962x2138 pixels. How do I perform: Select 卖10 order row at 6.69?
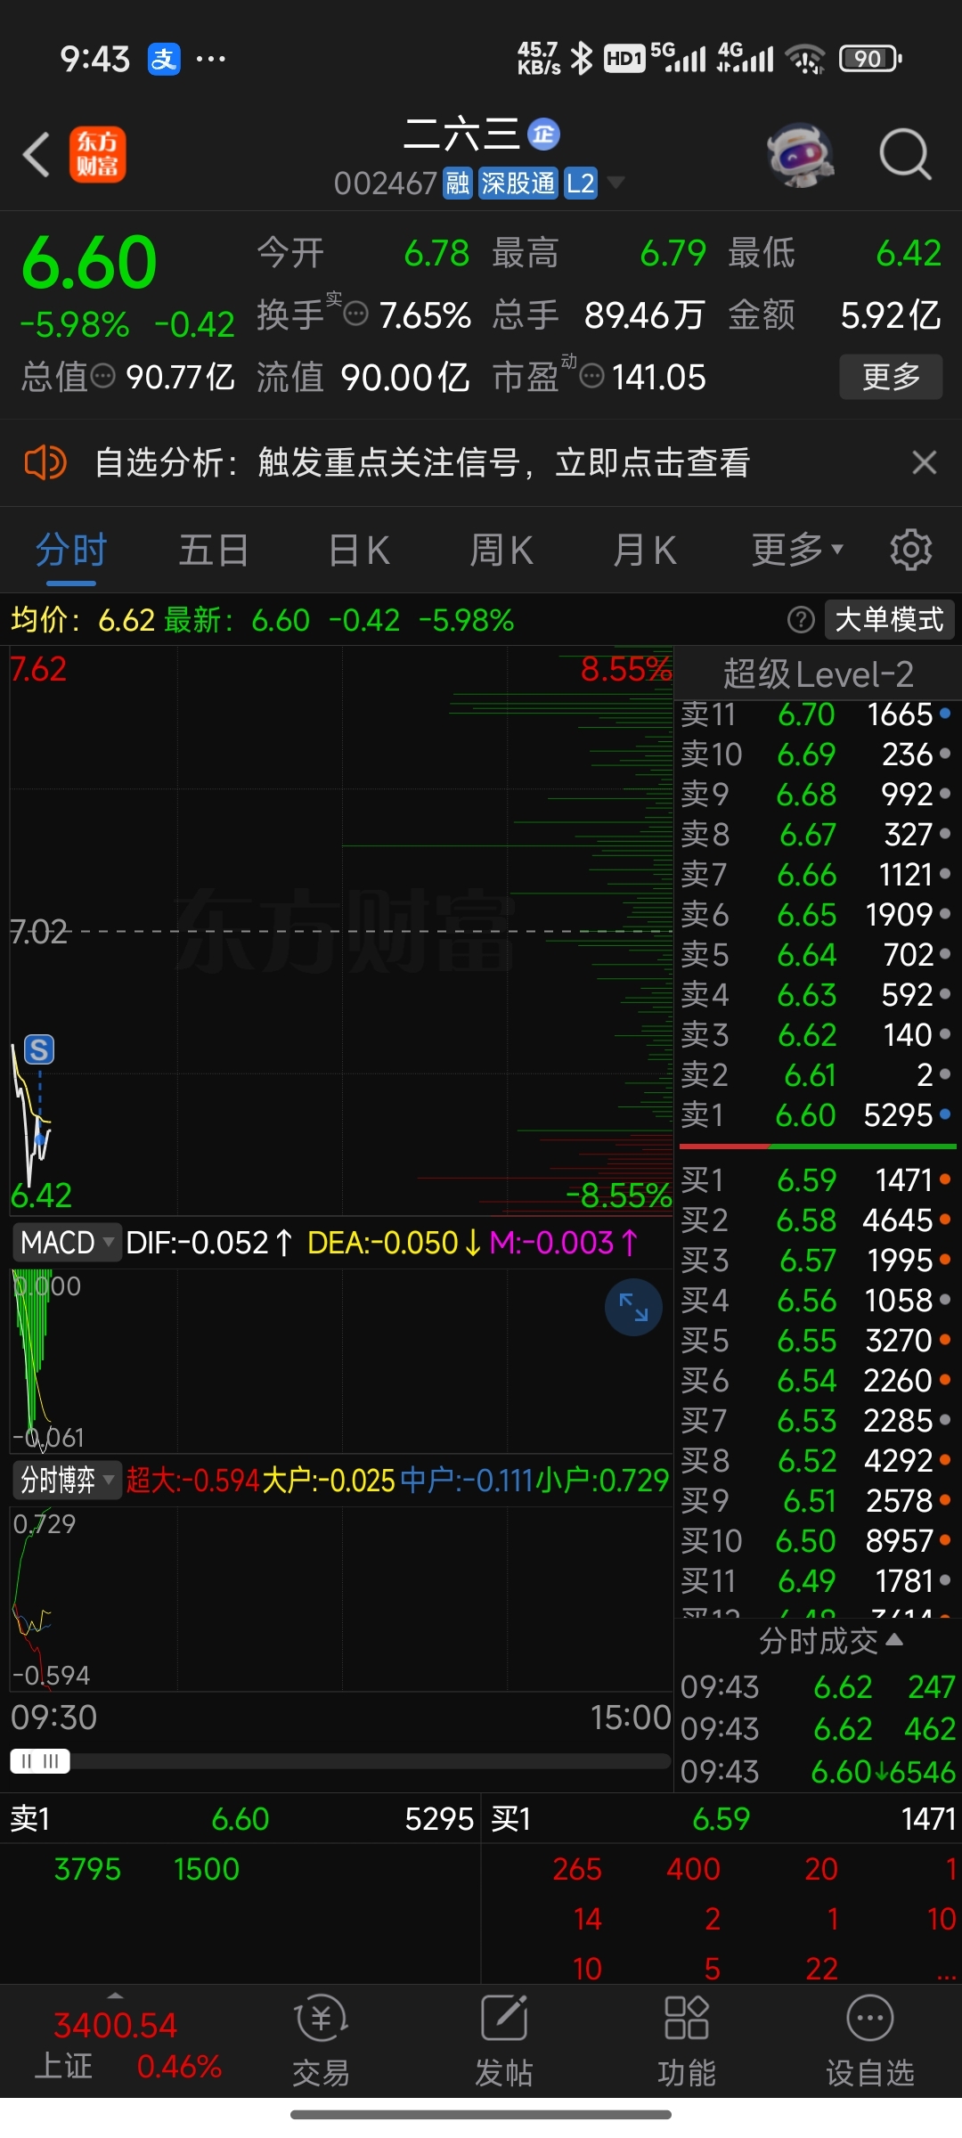coord(817,755)
